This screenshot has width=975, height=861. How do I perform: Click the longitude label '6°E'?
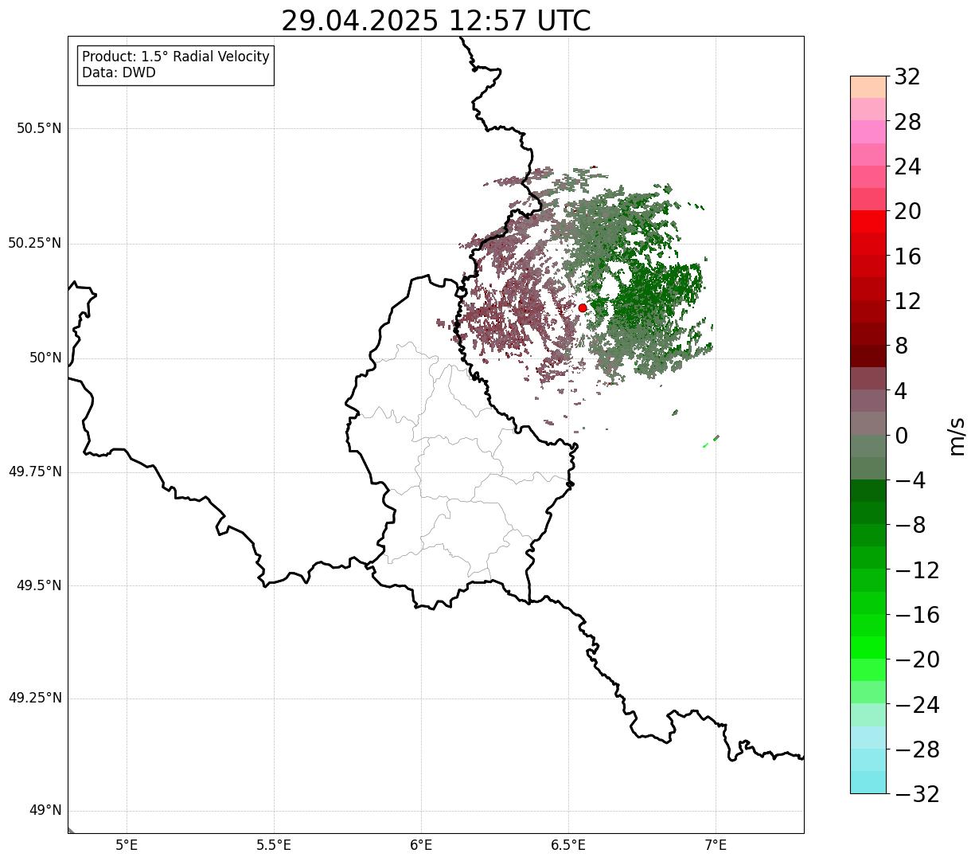[x=421, y=845]
